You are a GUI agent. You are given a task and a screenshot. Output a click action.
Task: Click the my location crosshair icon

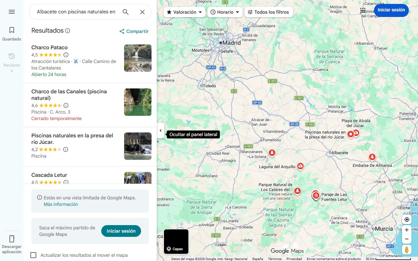tap(407, 219)
